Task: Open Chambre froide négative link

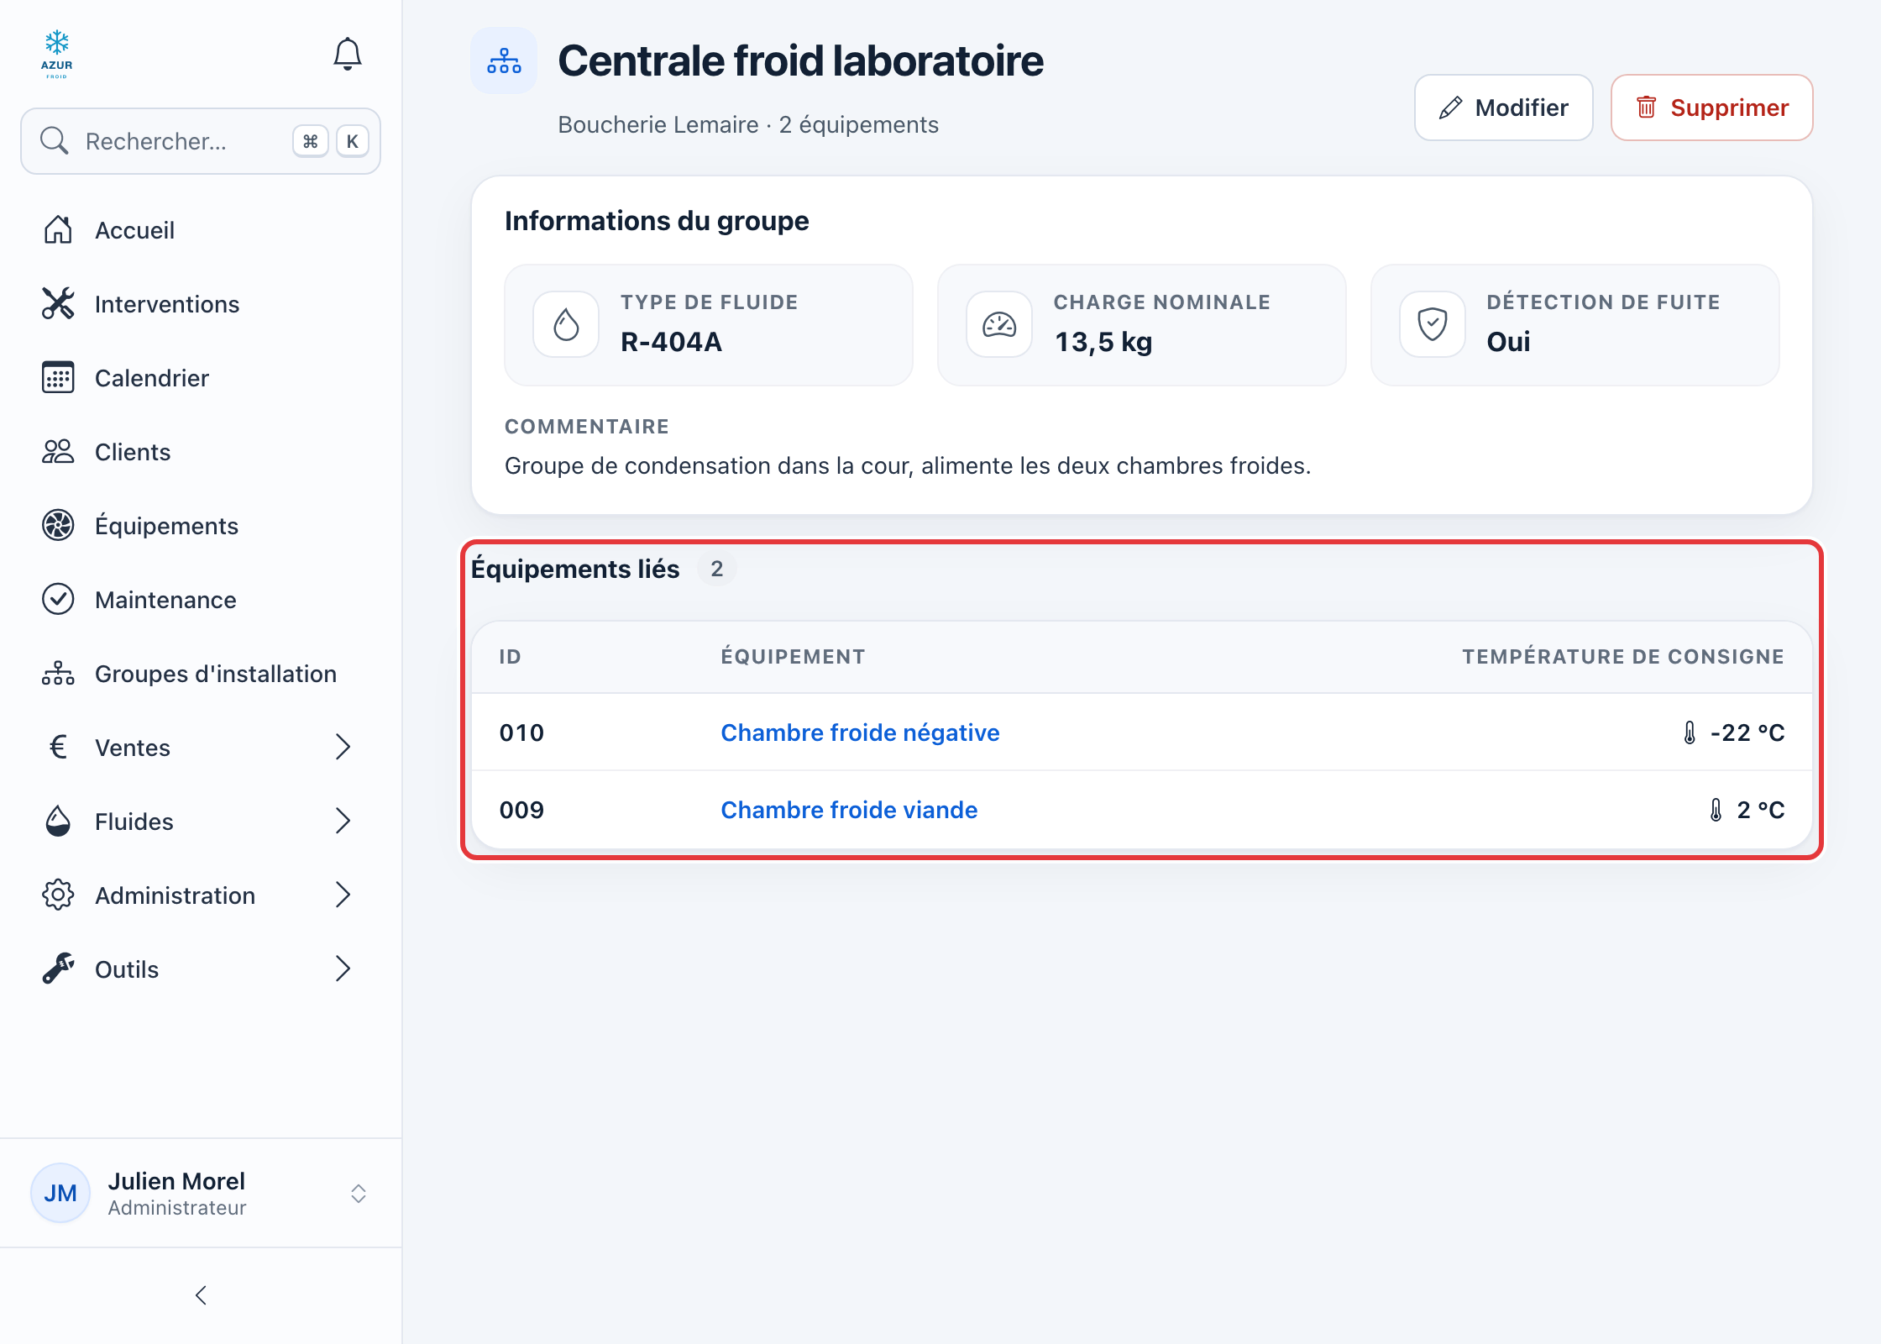Action: (x=860, y=732)
